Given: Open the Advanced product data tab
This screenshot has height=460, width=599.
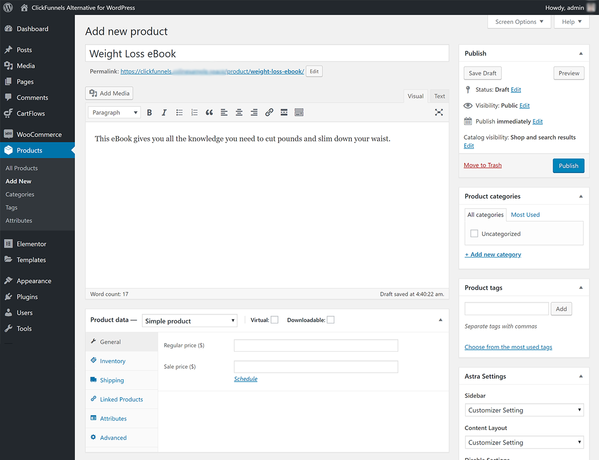Looking at the screenshot, I should 122,438.
